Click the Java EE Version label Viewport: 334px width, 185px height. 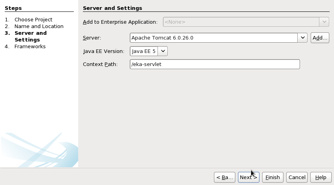104,51
